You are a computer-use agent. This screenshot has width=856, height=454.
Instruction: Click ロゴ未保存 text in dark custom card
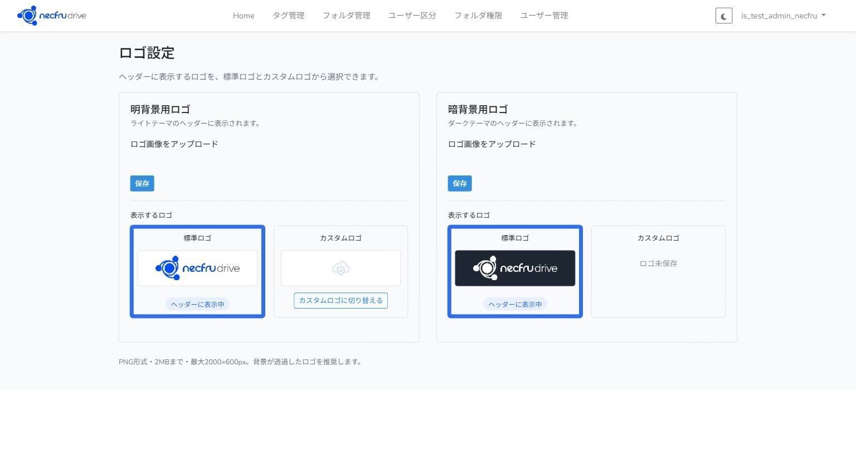[x=658, y=263]
